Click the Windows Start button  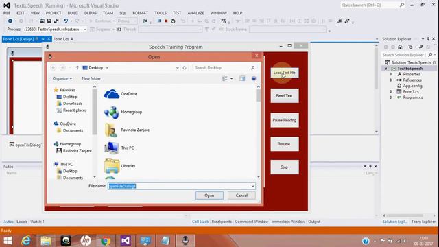pyautogui.click(x=8, y=241)
